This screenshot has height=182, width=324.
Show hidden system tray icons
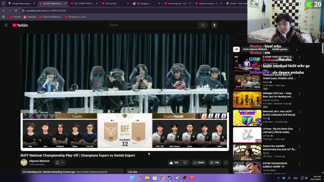278,178
